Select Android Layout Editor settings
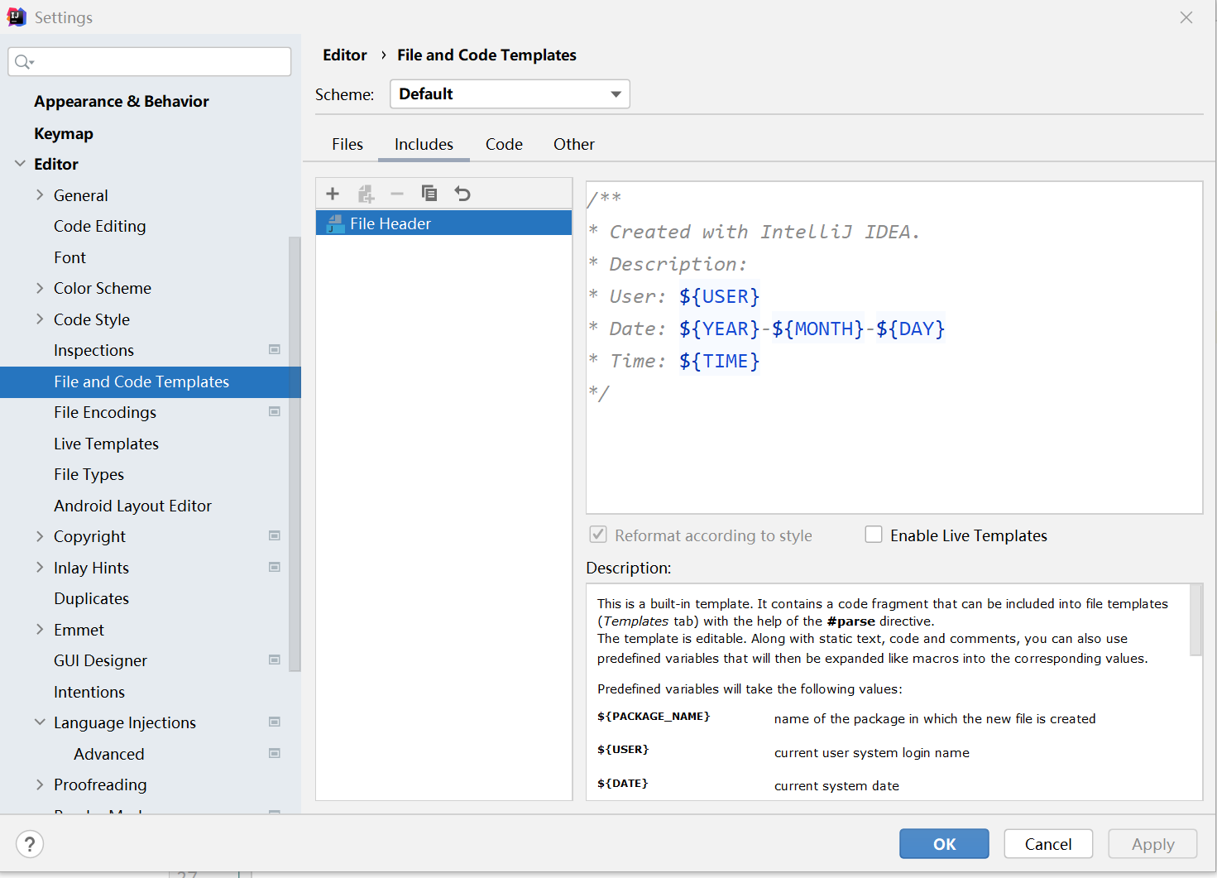 [133, 506]
